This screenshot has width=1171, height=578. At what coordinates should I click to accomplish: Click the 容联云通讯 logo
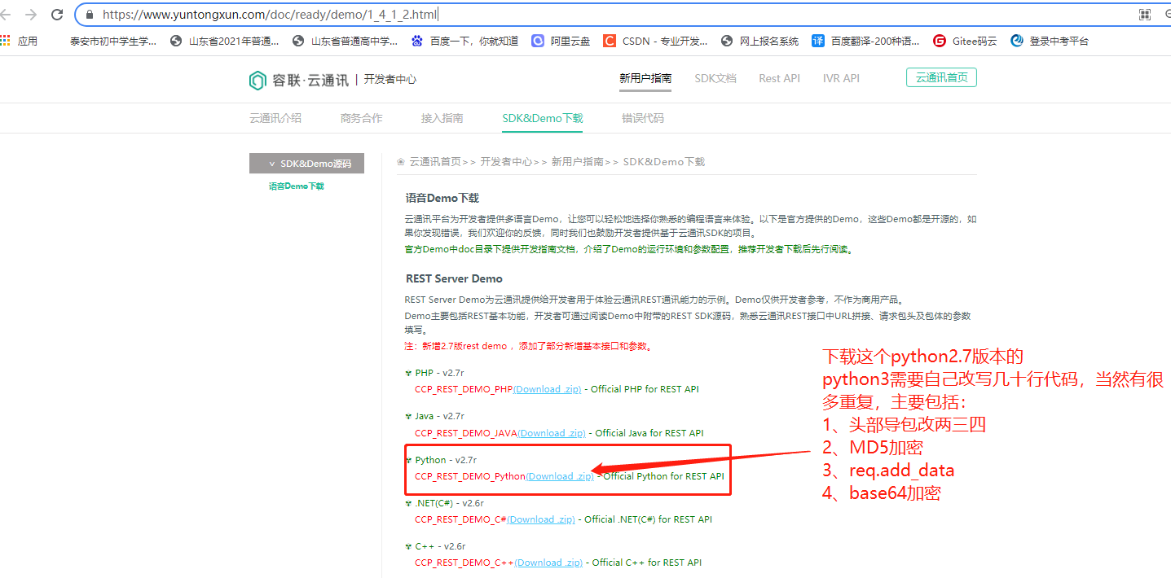(297, 80)
